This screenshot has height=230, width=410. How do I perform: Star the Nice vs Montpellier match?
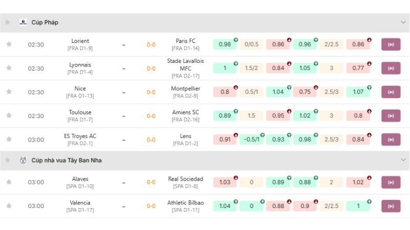click(9, 92)
